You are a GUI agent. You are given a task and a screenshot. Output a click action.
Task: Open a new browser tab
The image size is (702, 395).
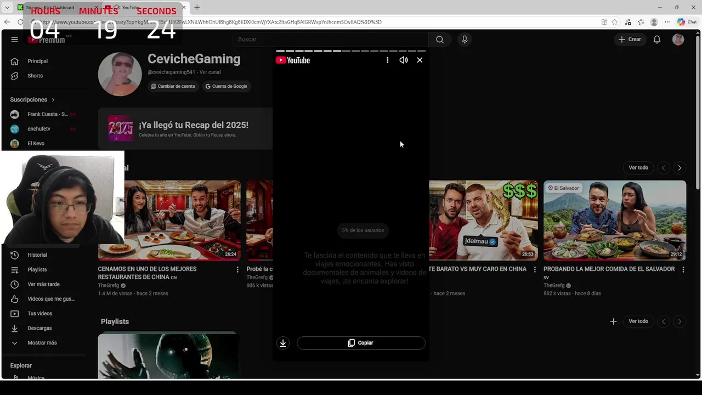click(197, 7)
